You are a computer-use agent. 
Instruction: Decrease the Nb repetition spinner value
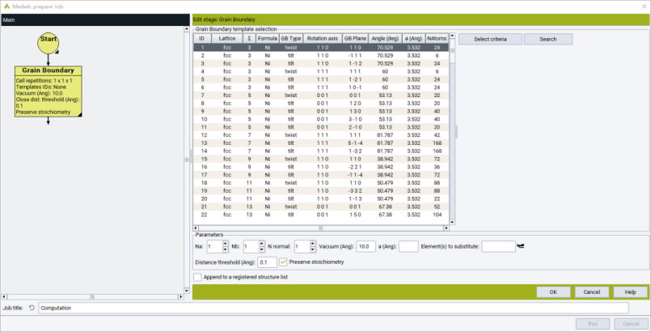[x=261, y=249]
